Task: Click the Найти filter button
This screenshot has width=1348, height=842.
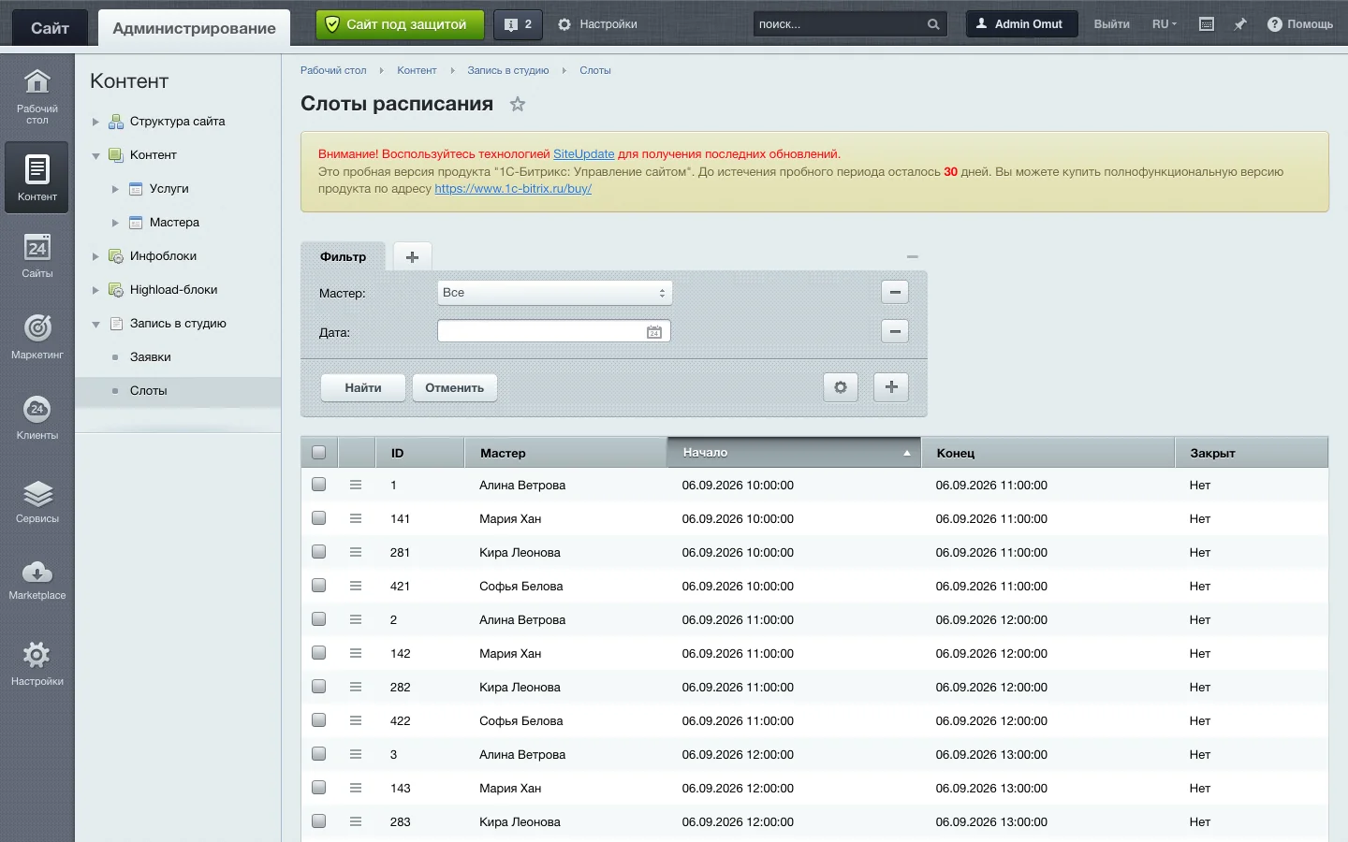Action: 363,387
